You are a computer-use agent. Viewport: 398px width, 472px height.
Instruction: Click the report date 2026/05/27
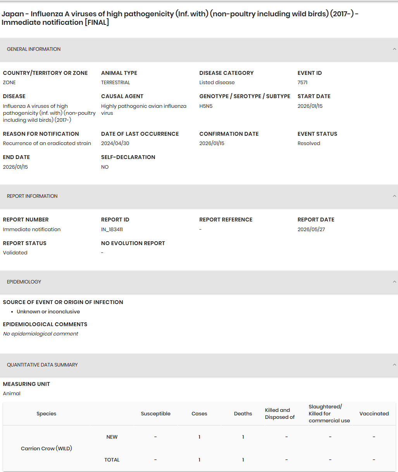(x=311, y=230)
